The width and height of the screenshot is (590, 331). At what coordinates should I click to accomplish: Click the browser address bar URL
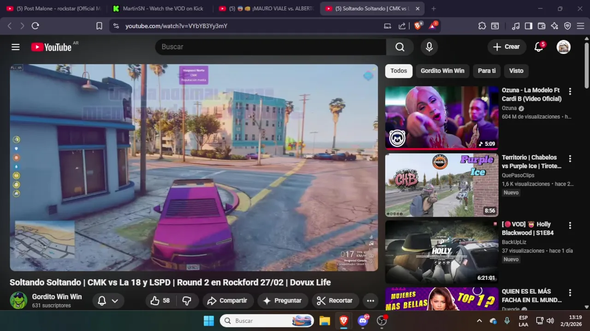[176, 26]
